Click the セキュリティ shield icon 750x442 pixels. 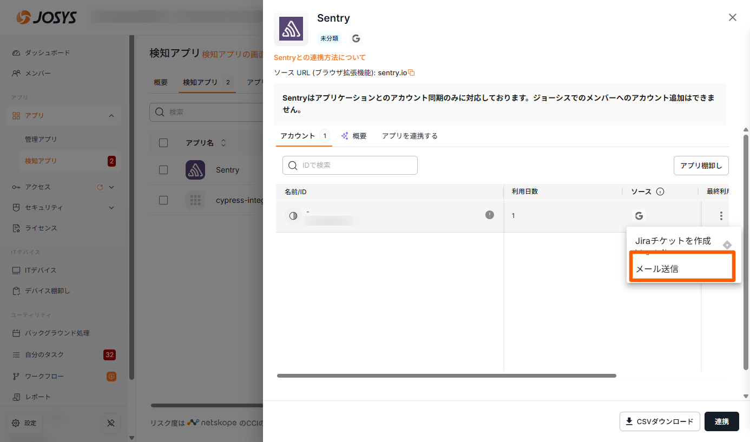coord(16,208)
